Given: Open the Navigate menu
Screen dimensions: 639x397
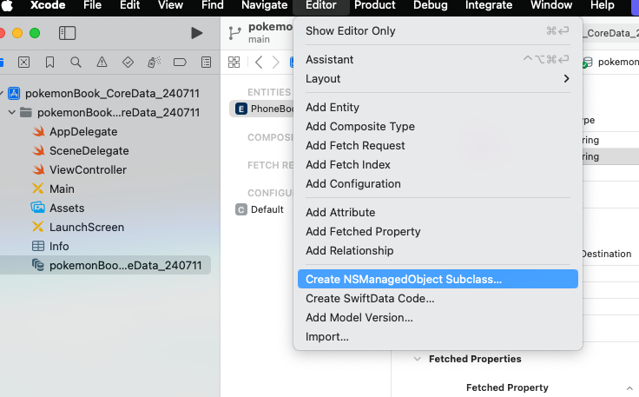Looking at the screenshot, I should click(265, 5).
